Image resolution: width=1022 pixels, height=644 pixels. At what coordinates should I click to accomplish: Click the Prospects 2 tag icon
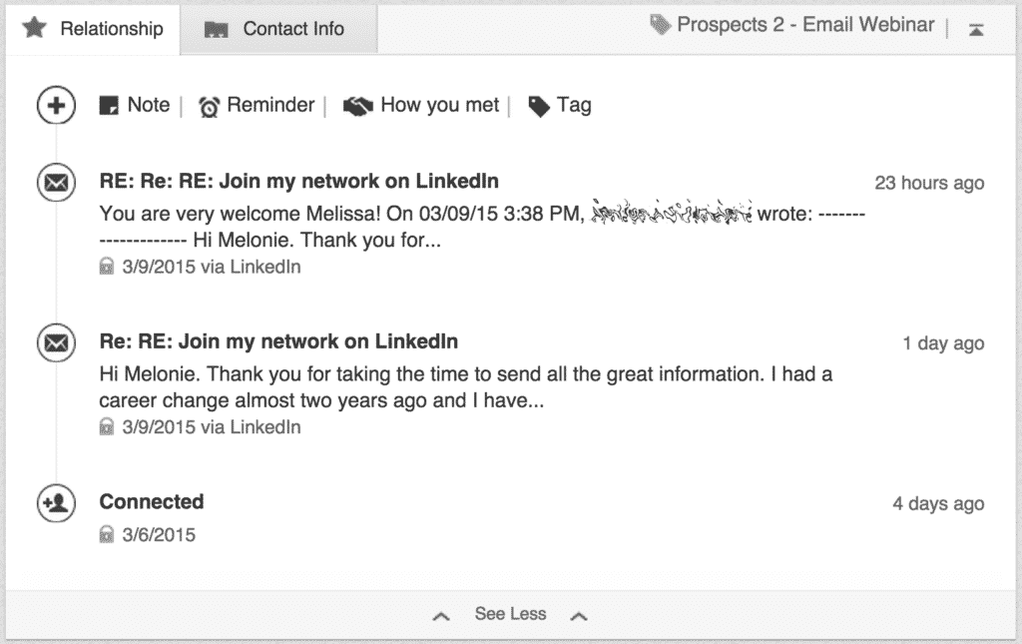click(660, 25)
